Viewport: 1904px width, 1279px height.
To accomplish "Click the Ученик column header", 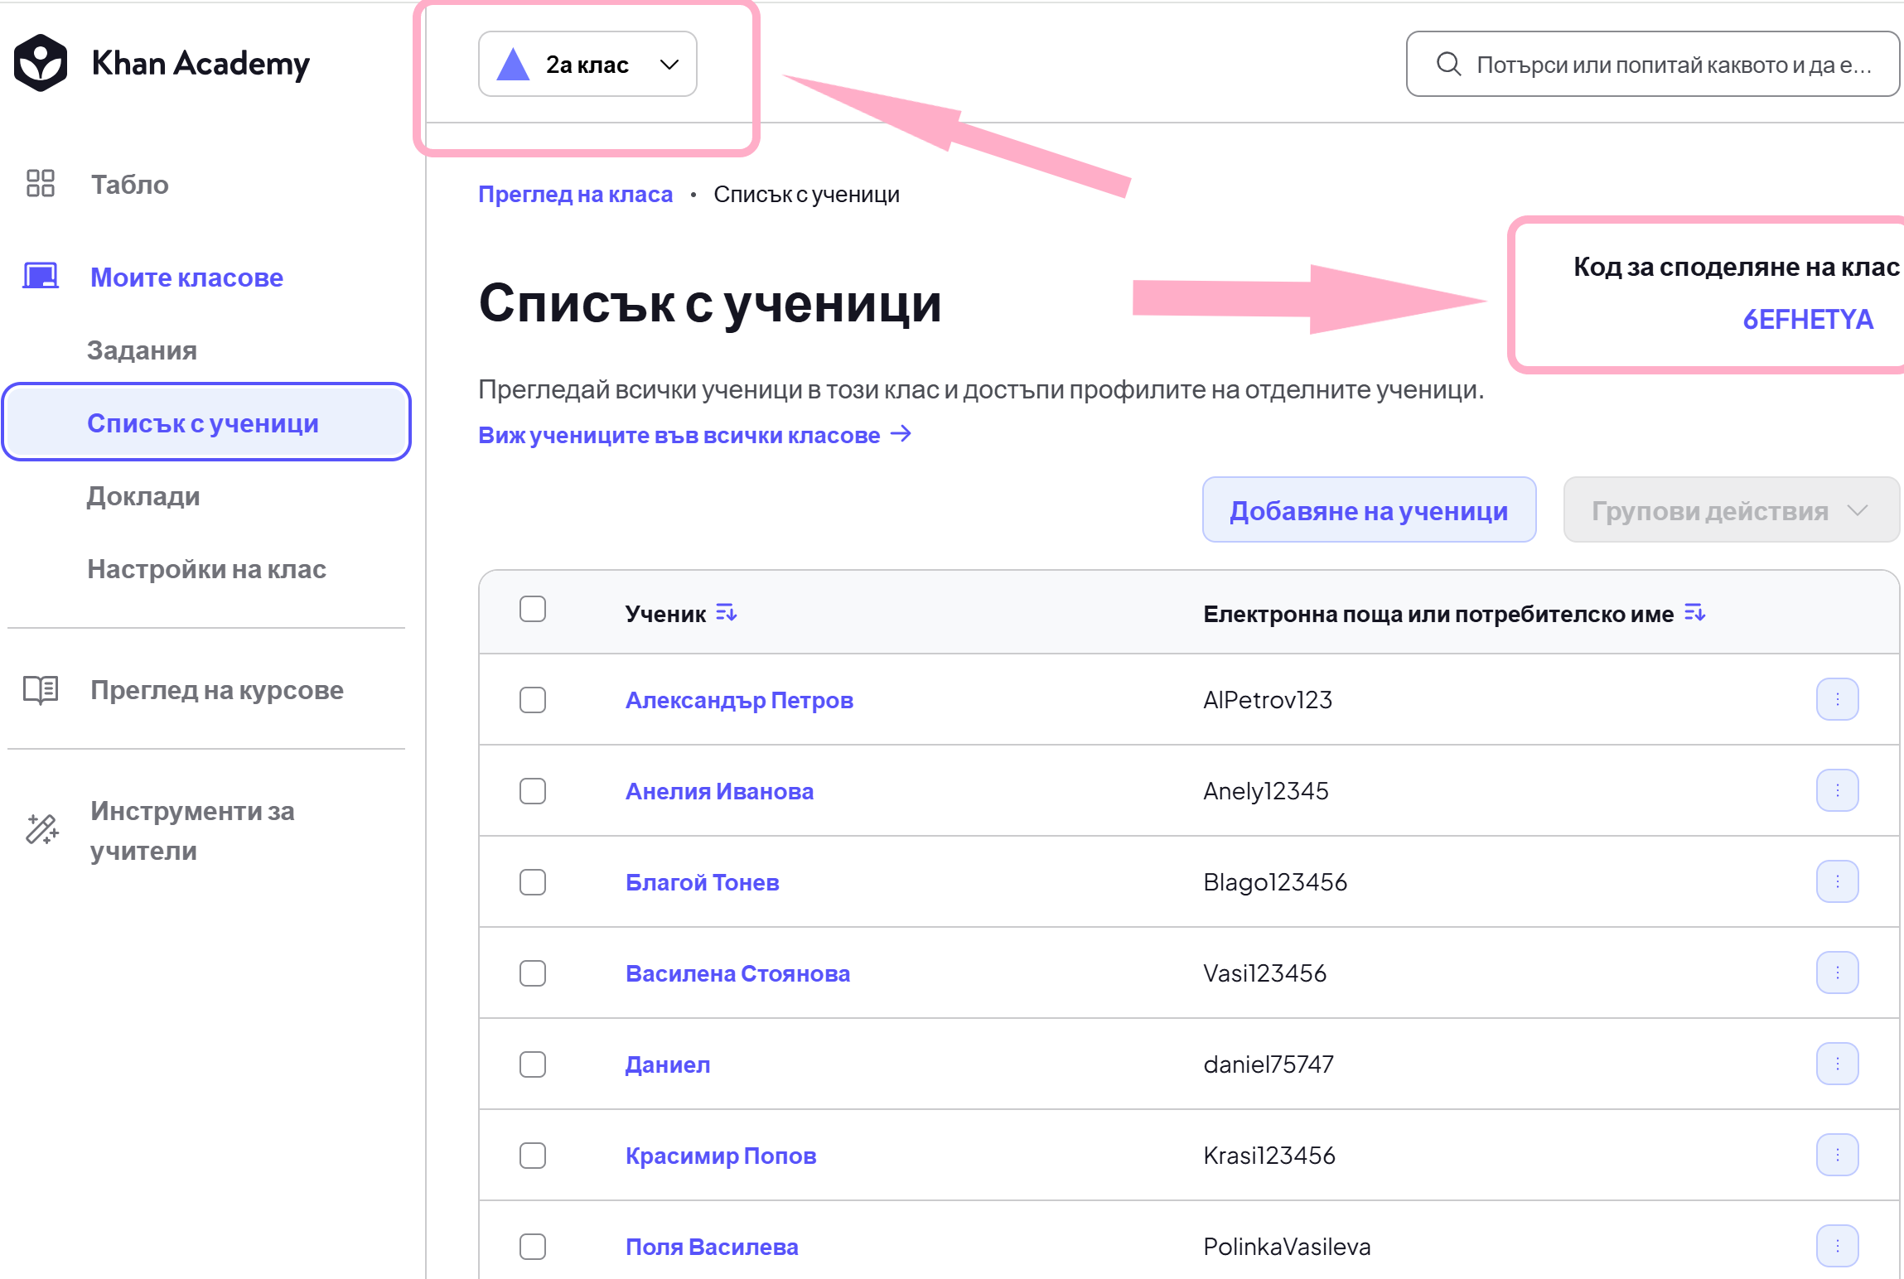I will coord(665,614).
